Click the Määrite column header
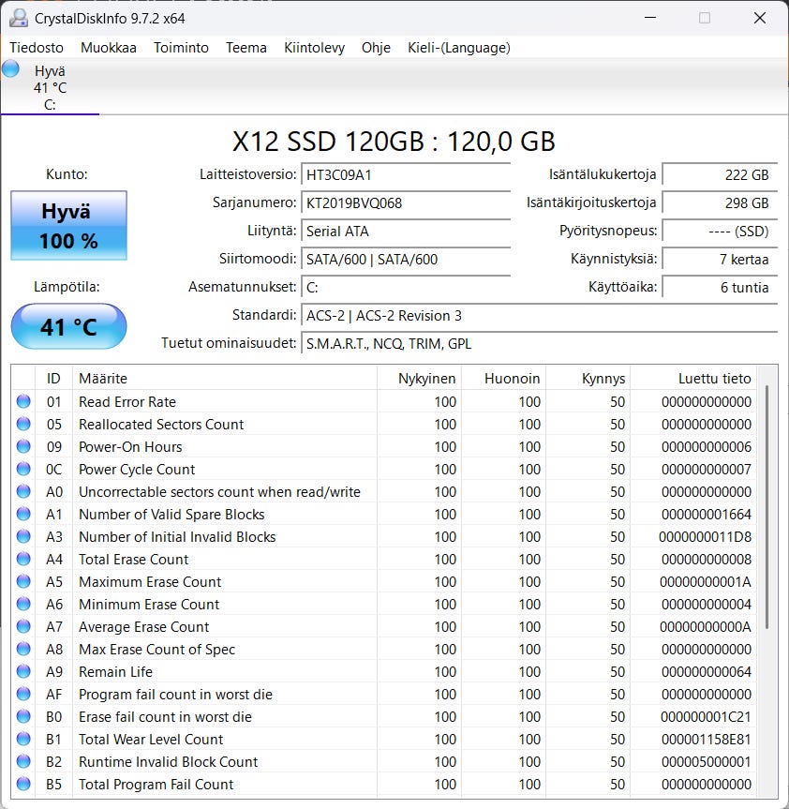The image size is (789, 809). [x=103, y=379]
